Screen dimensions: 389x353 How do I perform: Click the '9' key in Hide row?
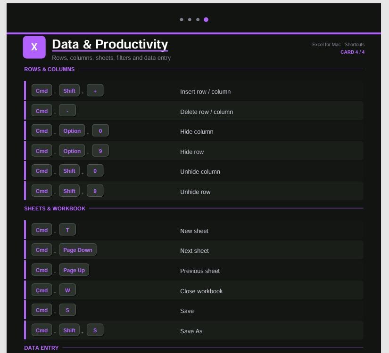[x=100, y=151]
